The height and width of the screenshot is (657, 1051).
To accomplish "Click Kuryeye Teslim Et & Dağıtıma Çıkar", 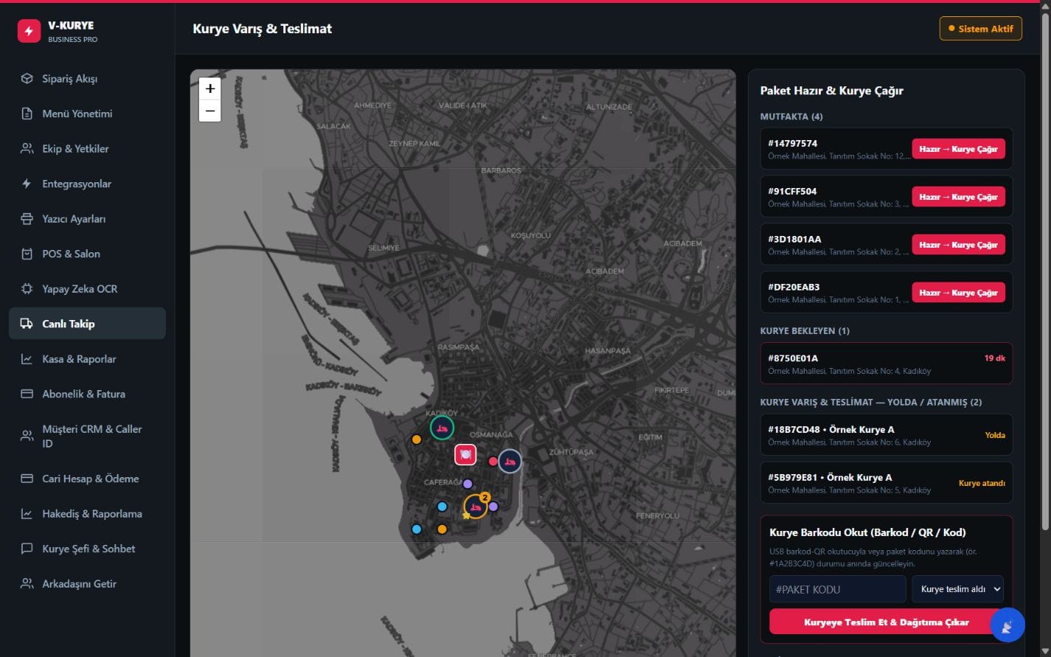I will pyautogui.click(x=886, y=622).
